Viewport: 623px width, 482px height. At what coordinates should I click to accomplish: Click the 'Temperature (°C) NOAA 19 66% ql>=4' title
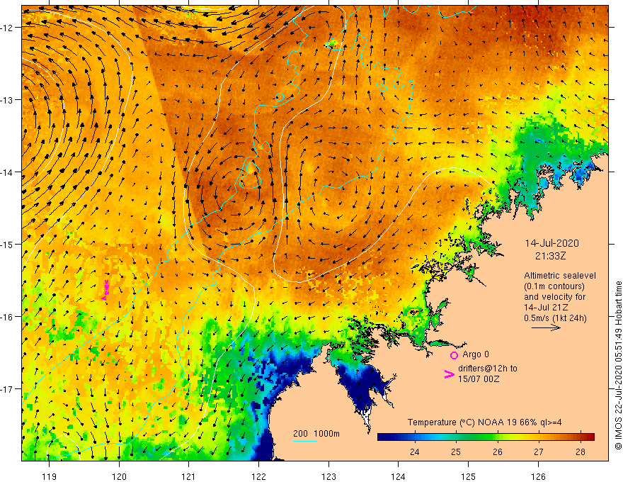pos(484,422)
